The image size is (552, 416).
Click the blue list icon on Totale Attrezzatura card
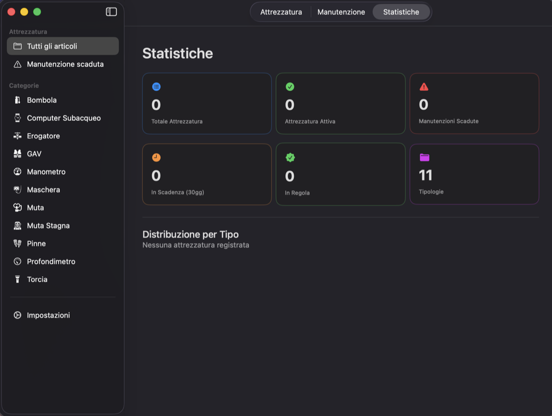click(x=156, y=87)
